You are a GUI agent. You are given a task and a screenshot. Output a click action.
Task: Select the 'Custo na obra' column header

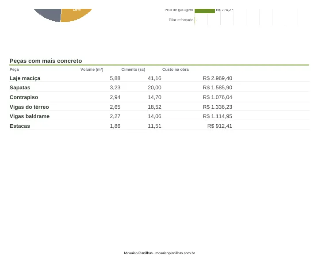click(176, 69)
